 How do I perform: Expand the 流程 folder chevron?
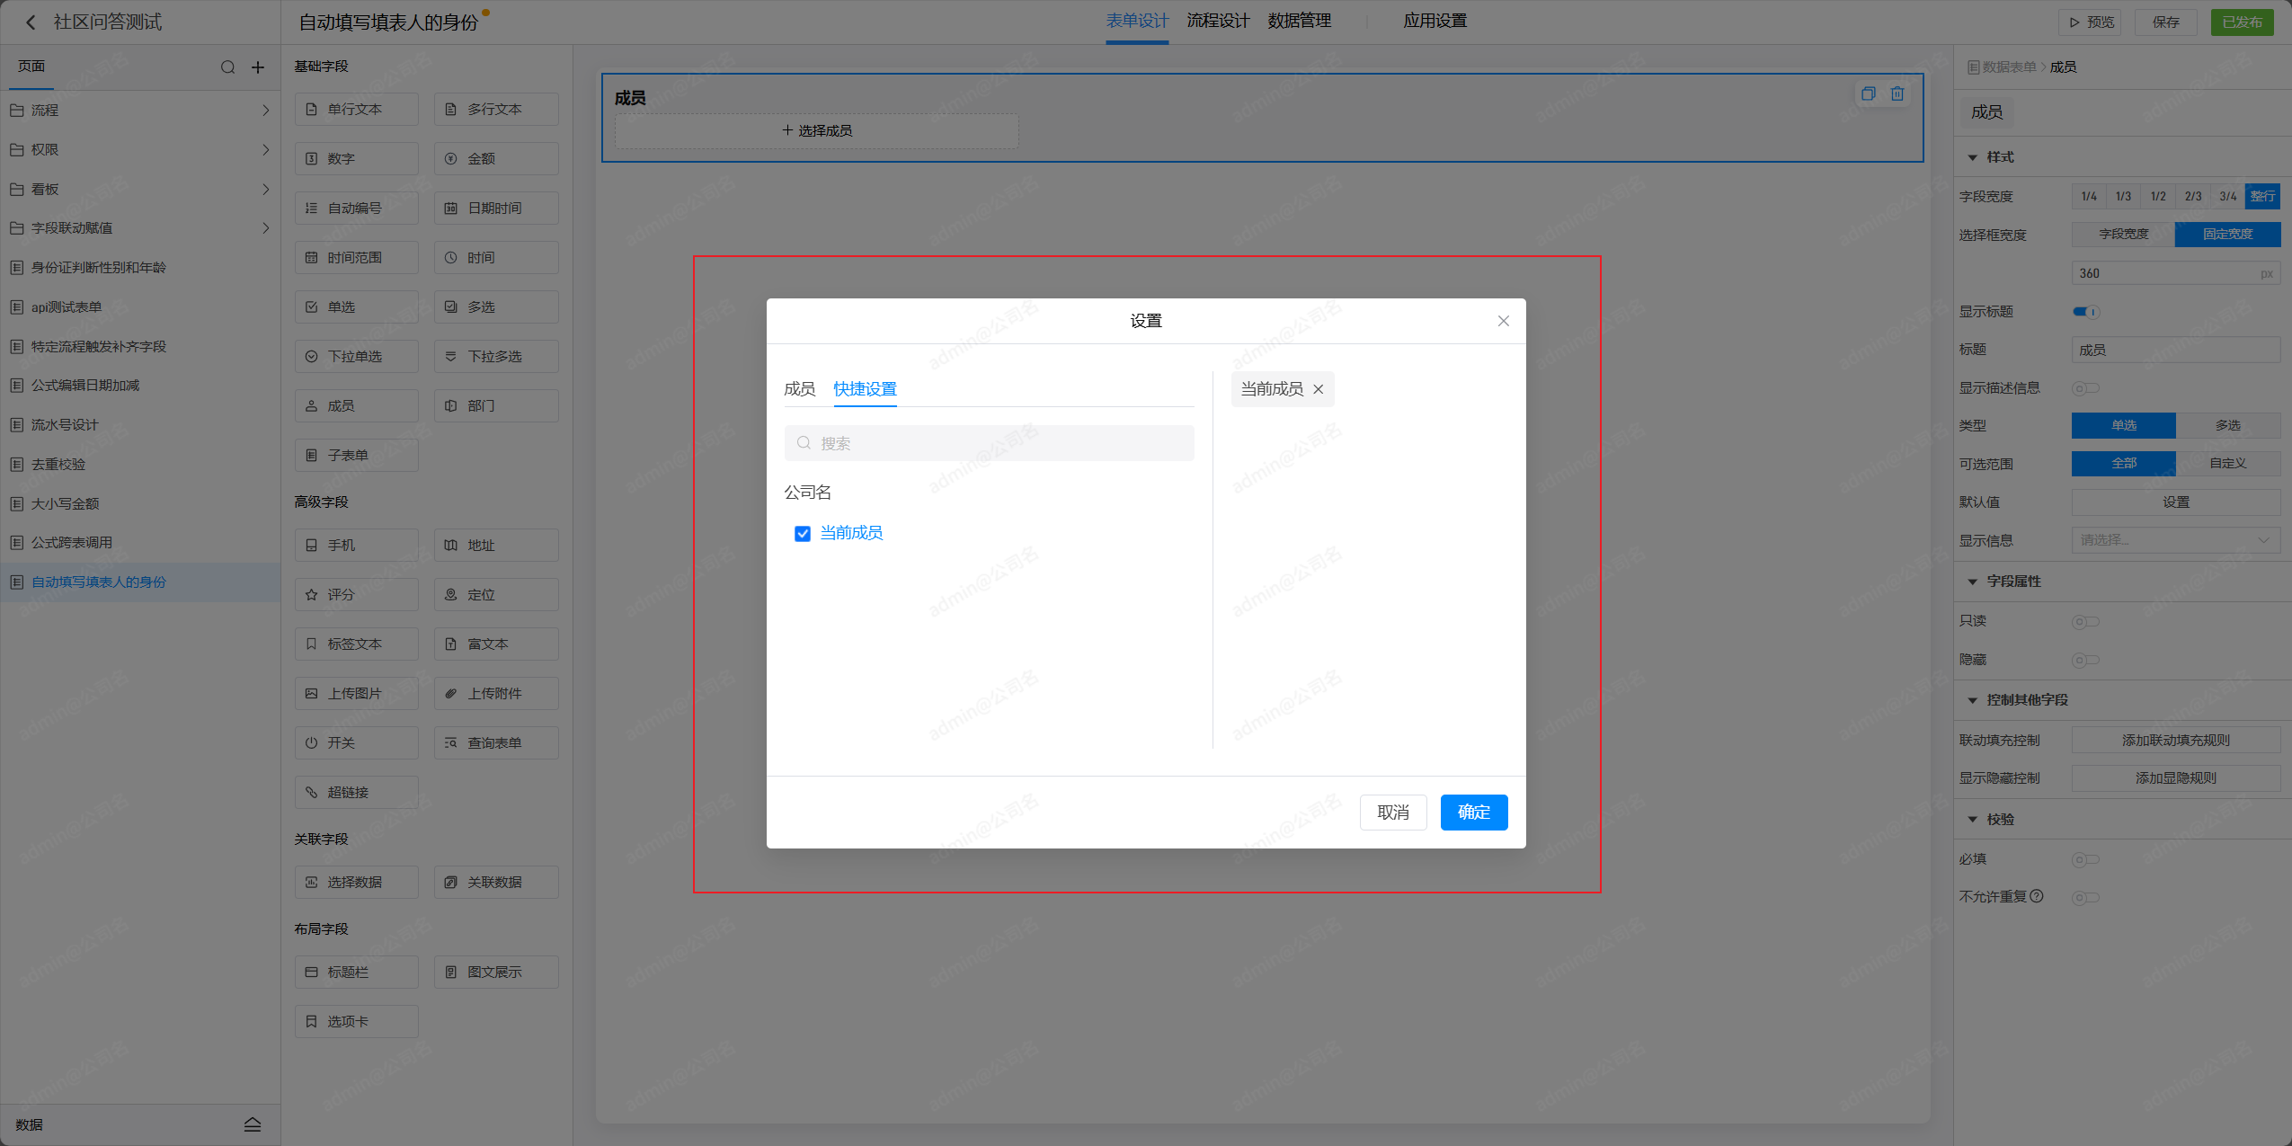point(265,111)
